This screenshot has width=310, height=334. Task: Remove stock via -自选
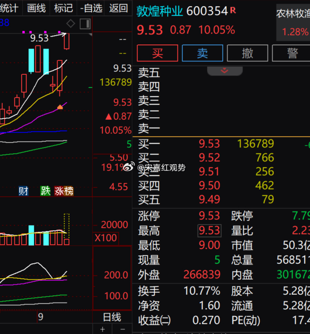[x=91, y=8]
